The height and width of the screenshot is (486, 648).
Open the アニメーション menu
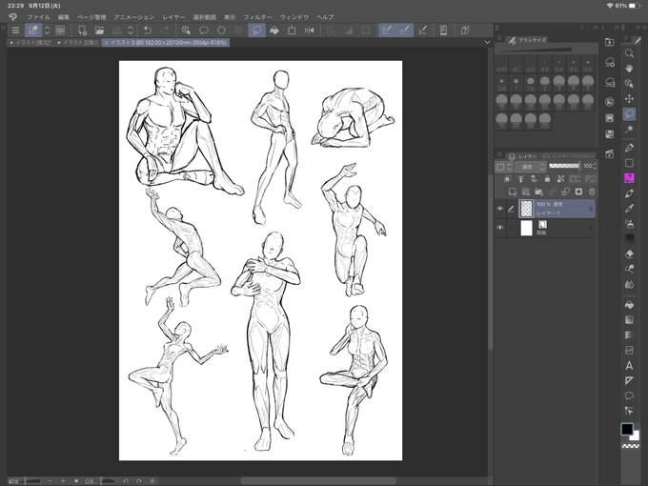click(x=134, y=17)
